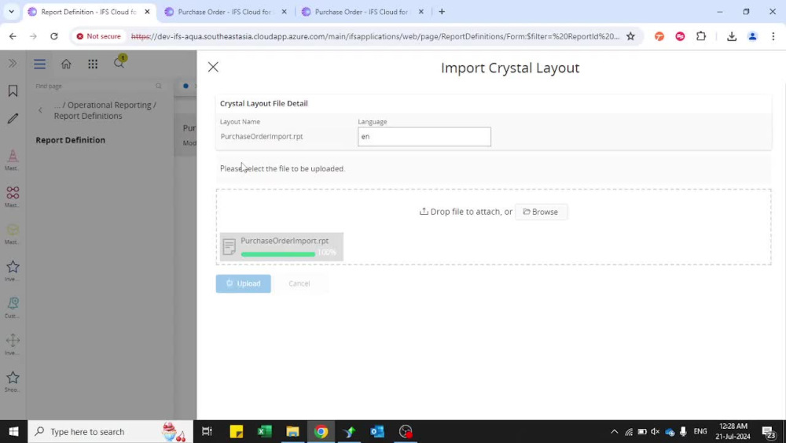Open Operational Reporting / Report Definitions breadcrumb

point(105,110)
